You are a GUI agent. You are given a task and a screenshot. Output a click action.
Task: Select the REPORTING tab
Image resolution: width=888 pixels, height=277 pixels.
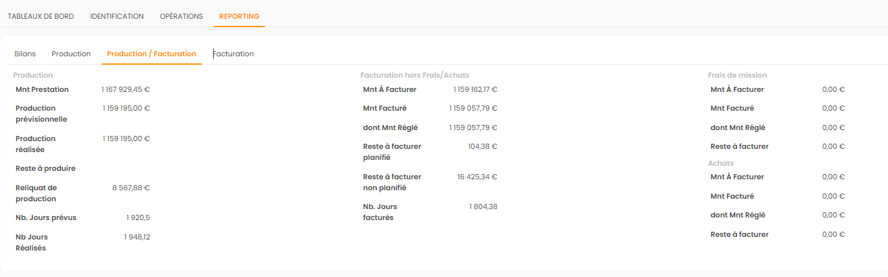pyautogui.click(x=239, y=16)
